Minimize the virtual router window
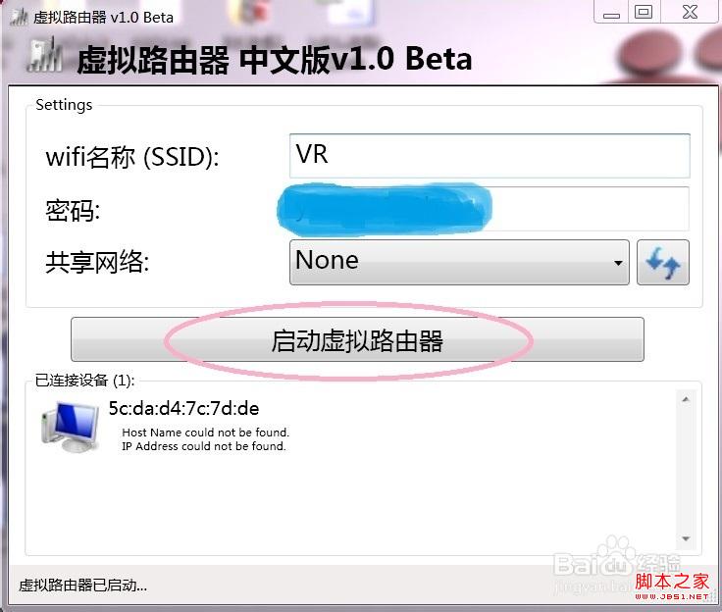722x612 pixels. point(611,12)
